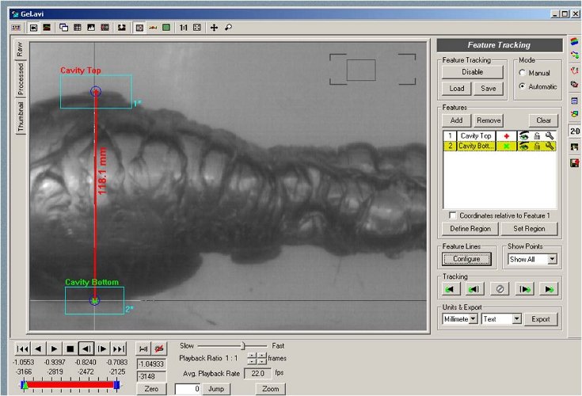The image size is (582, 396).
Task: Toggle the lock for Cavity Bottom
Action: [x=537, y=147]
